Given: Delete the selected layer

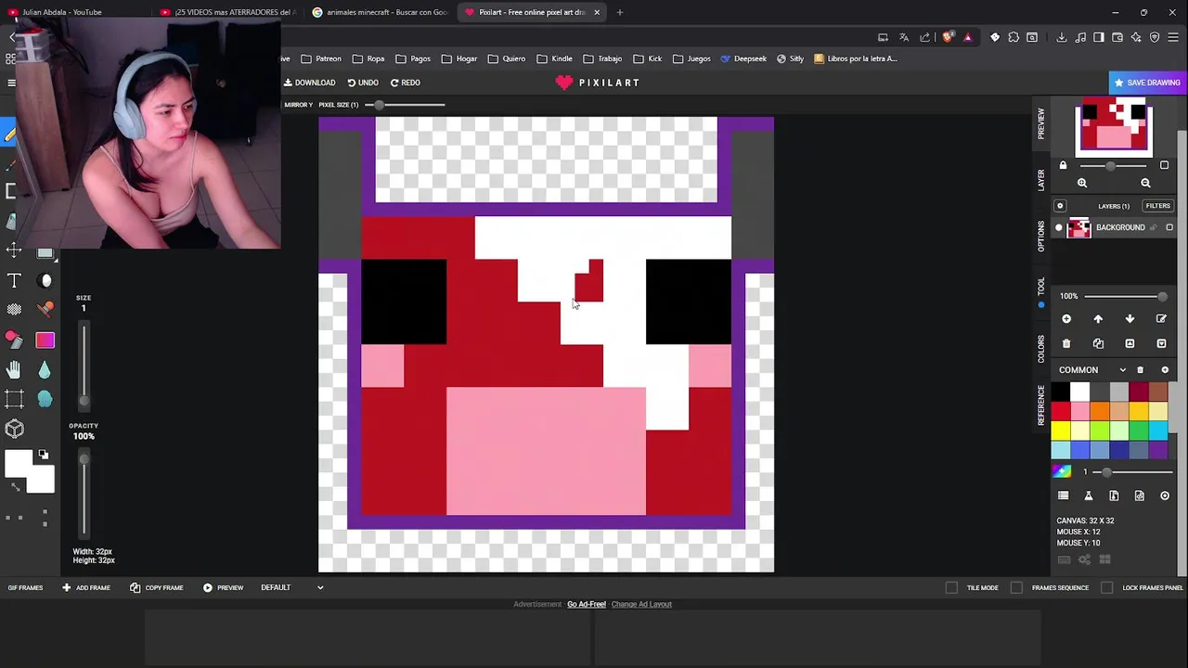Looking at the screenshot, I should coord(1066,344).
